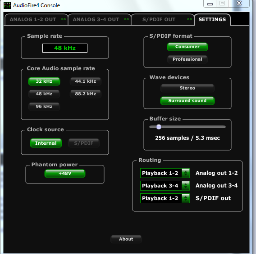256x254 pixels.
Task: Select the Stereo wave devices option
Action: pos(187,88)
